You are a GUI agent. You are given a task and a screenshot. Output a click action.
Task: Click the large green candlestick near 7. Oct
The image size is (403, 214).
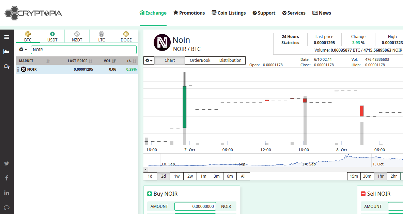point(185,107)
